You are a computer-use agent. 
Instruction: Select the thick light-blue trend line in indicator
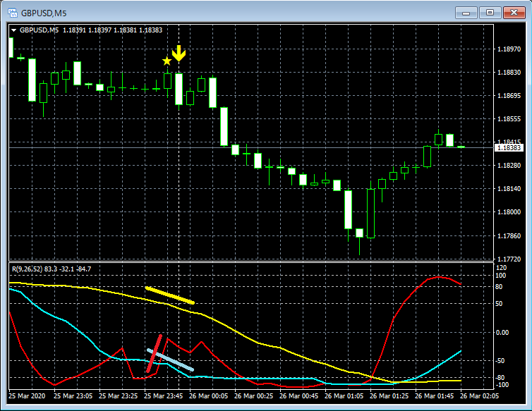coord(170,360)
